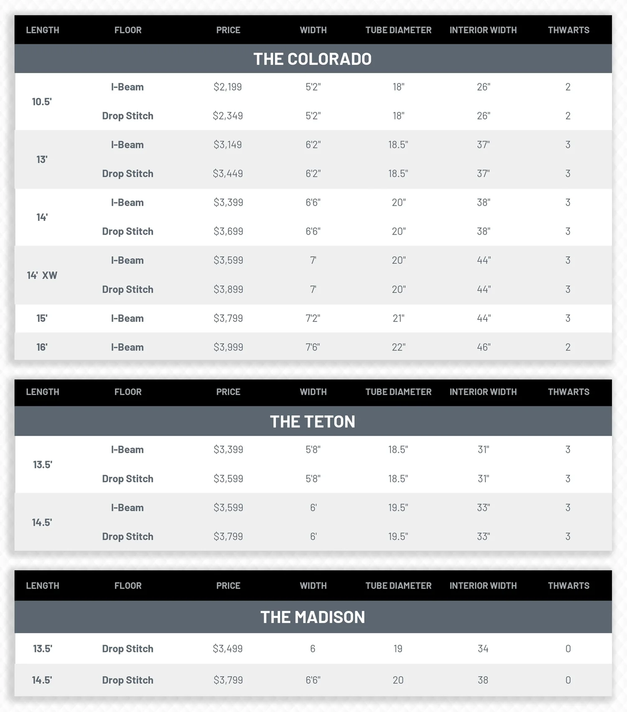Viewport: 627px width, 712px height.
Task: Click the 22" tube diameter value
Action: point(398,347)
